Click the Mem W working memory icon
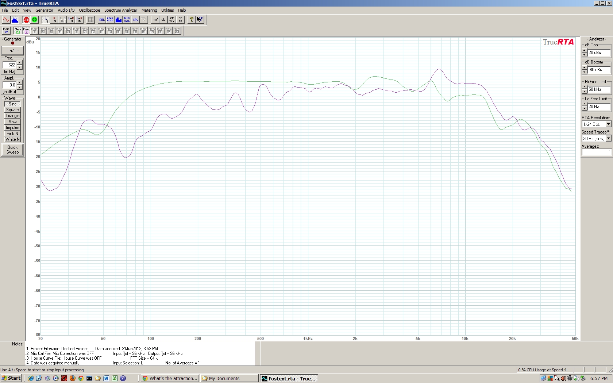Image resolution: width=613 pixels, height=383 pixels. (7, 31)
